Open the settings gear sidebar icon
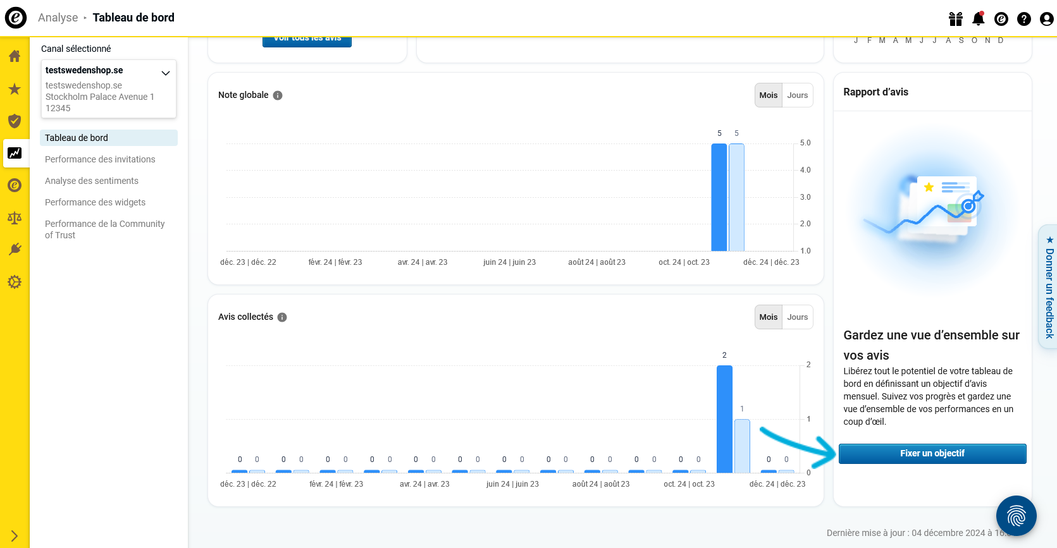Image resolution: width=1057 pixels, height=548 pixels. tap(15, 282)
